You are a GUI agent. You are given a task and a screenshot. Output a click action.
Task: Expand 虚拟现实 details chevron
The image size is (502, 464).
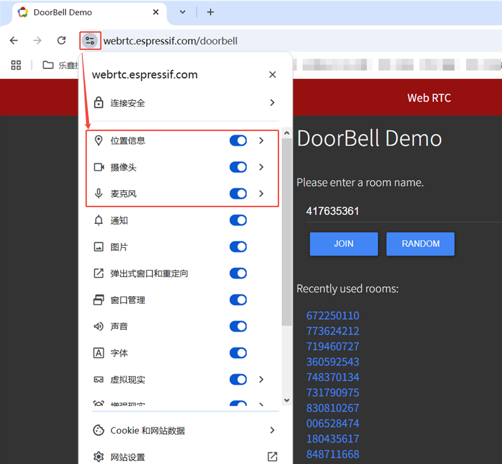(261, 379)
